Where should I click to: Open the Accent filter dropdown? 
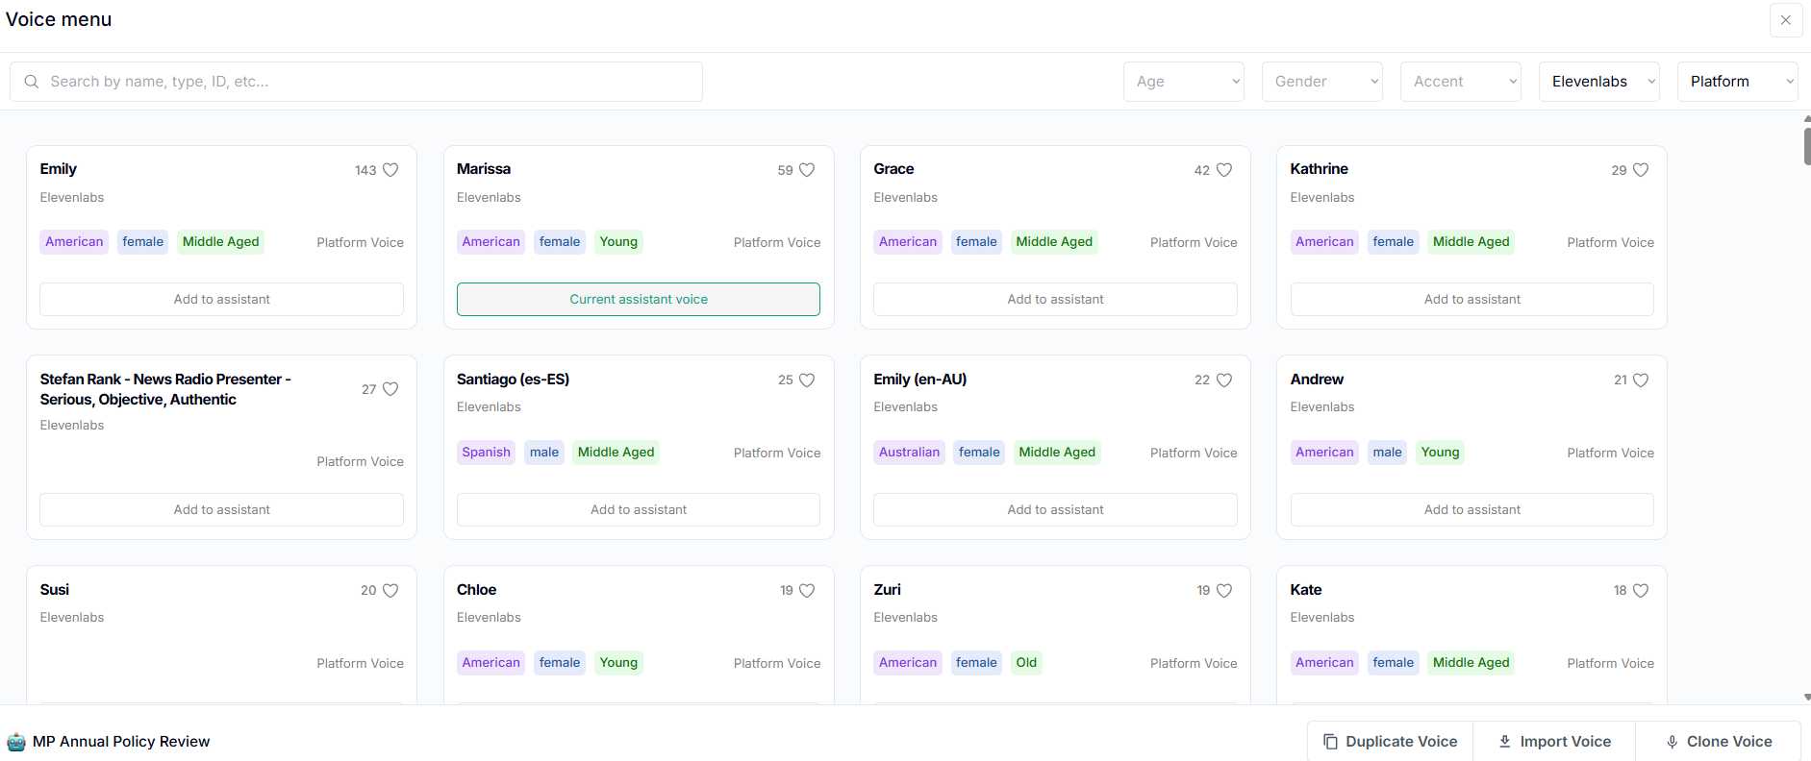[x=1461, y=82]
